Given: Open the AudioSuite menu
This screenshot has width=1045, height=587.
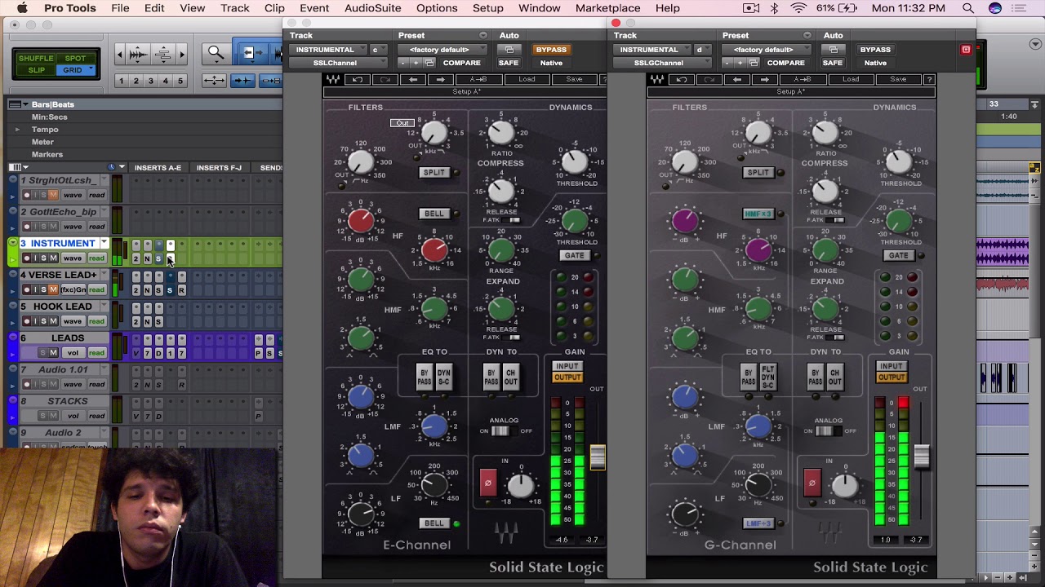Looking at the screenshot, I should click(372, 8).
